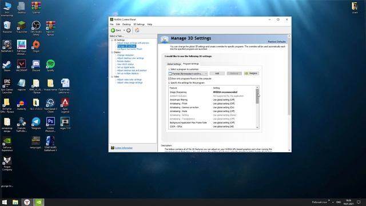The width and height of the screenshot is (366, 206).
Task: Toggle Show only programs found on this computer
Action: click(x=170, y=79)
